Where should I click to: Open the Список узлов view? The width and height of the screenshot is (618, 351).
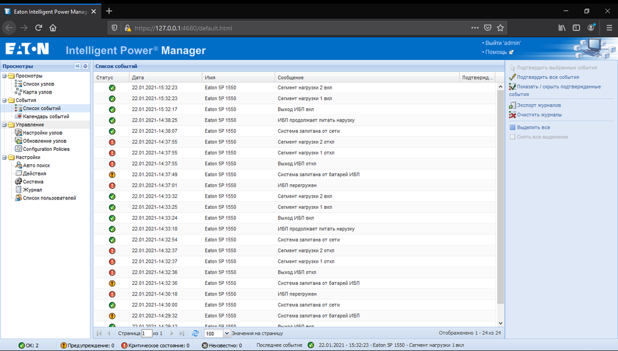tap(38, 84)
